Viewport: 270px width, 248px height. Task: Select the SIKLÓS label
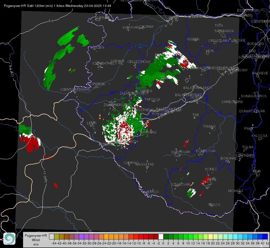tap(214, 205)
